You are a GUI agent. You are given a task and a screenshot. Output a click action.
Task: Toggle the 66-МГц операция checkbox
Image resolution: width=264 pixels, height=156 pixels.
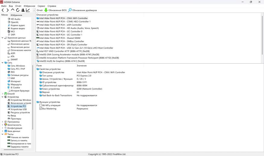[41, 105]
